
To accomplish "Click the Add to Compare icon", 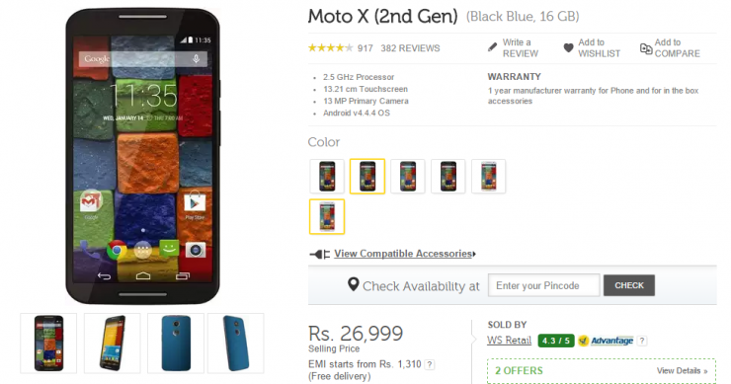I will (646, 48).
